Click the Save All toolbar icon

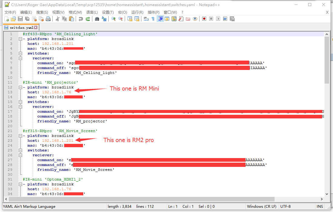tap(27, 19)
